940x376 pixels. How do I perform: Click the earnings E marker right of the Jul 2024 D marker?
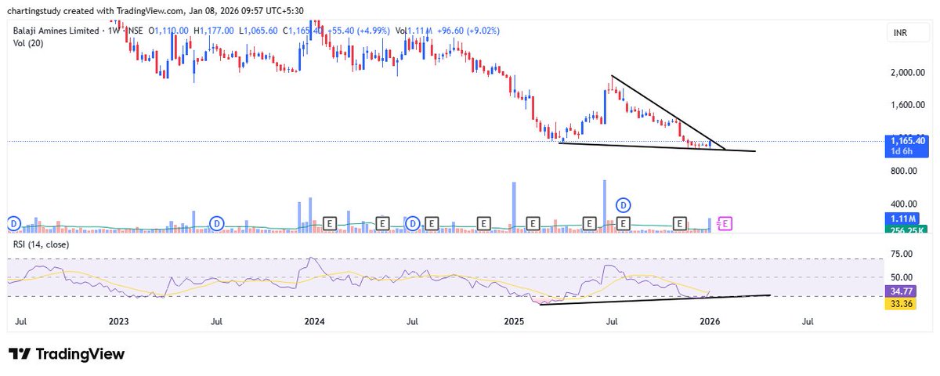(x=432, y=224)
